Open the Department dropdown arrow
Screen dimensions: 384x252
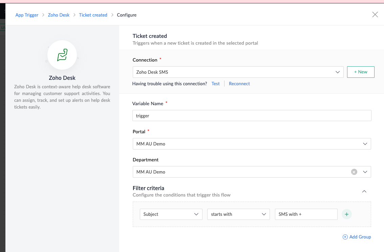point(365,172)
